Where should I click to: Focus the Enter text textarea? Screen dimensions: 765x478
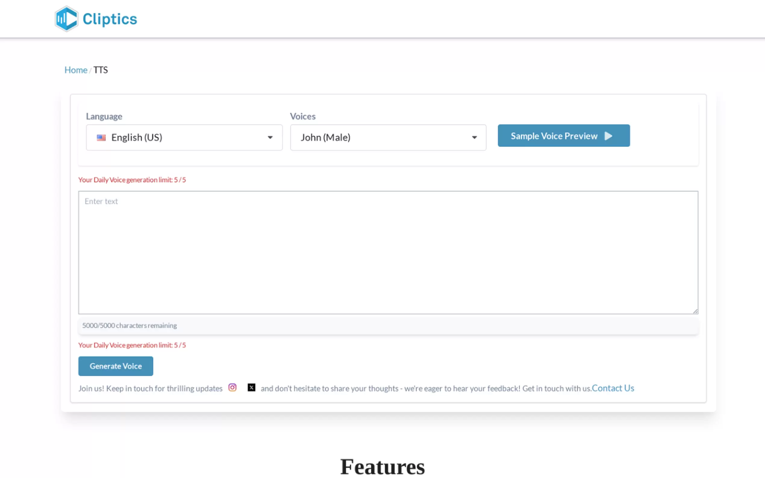coord(388,252)
